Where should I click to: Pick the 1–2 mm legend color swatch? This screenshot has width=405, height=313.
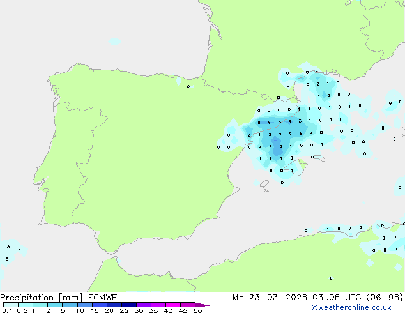point(40,305)
